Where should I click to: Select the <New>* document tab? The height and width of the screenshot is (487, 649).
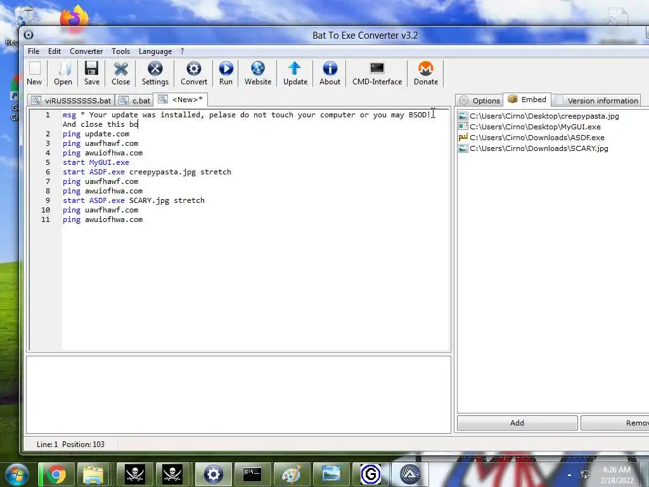[x=181, y=100]
